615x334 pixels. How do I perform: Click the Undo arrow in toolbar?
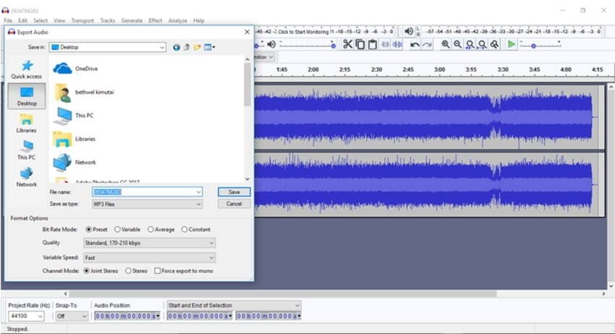[415, 44]
